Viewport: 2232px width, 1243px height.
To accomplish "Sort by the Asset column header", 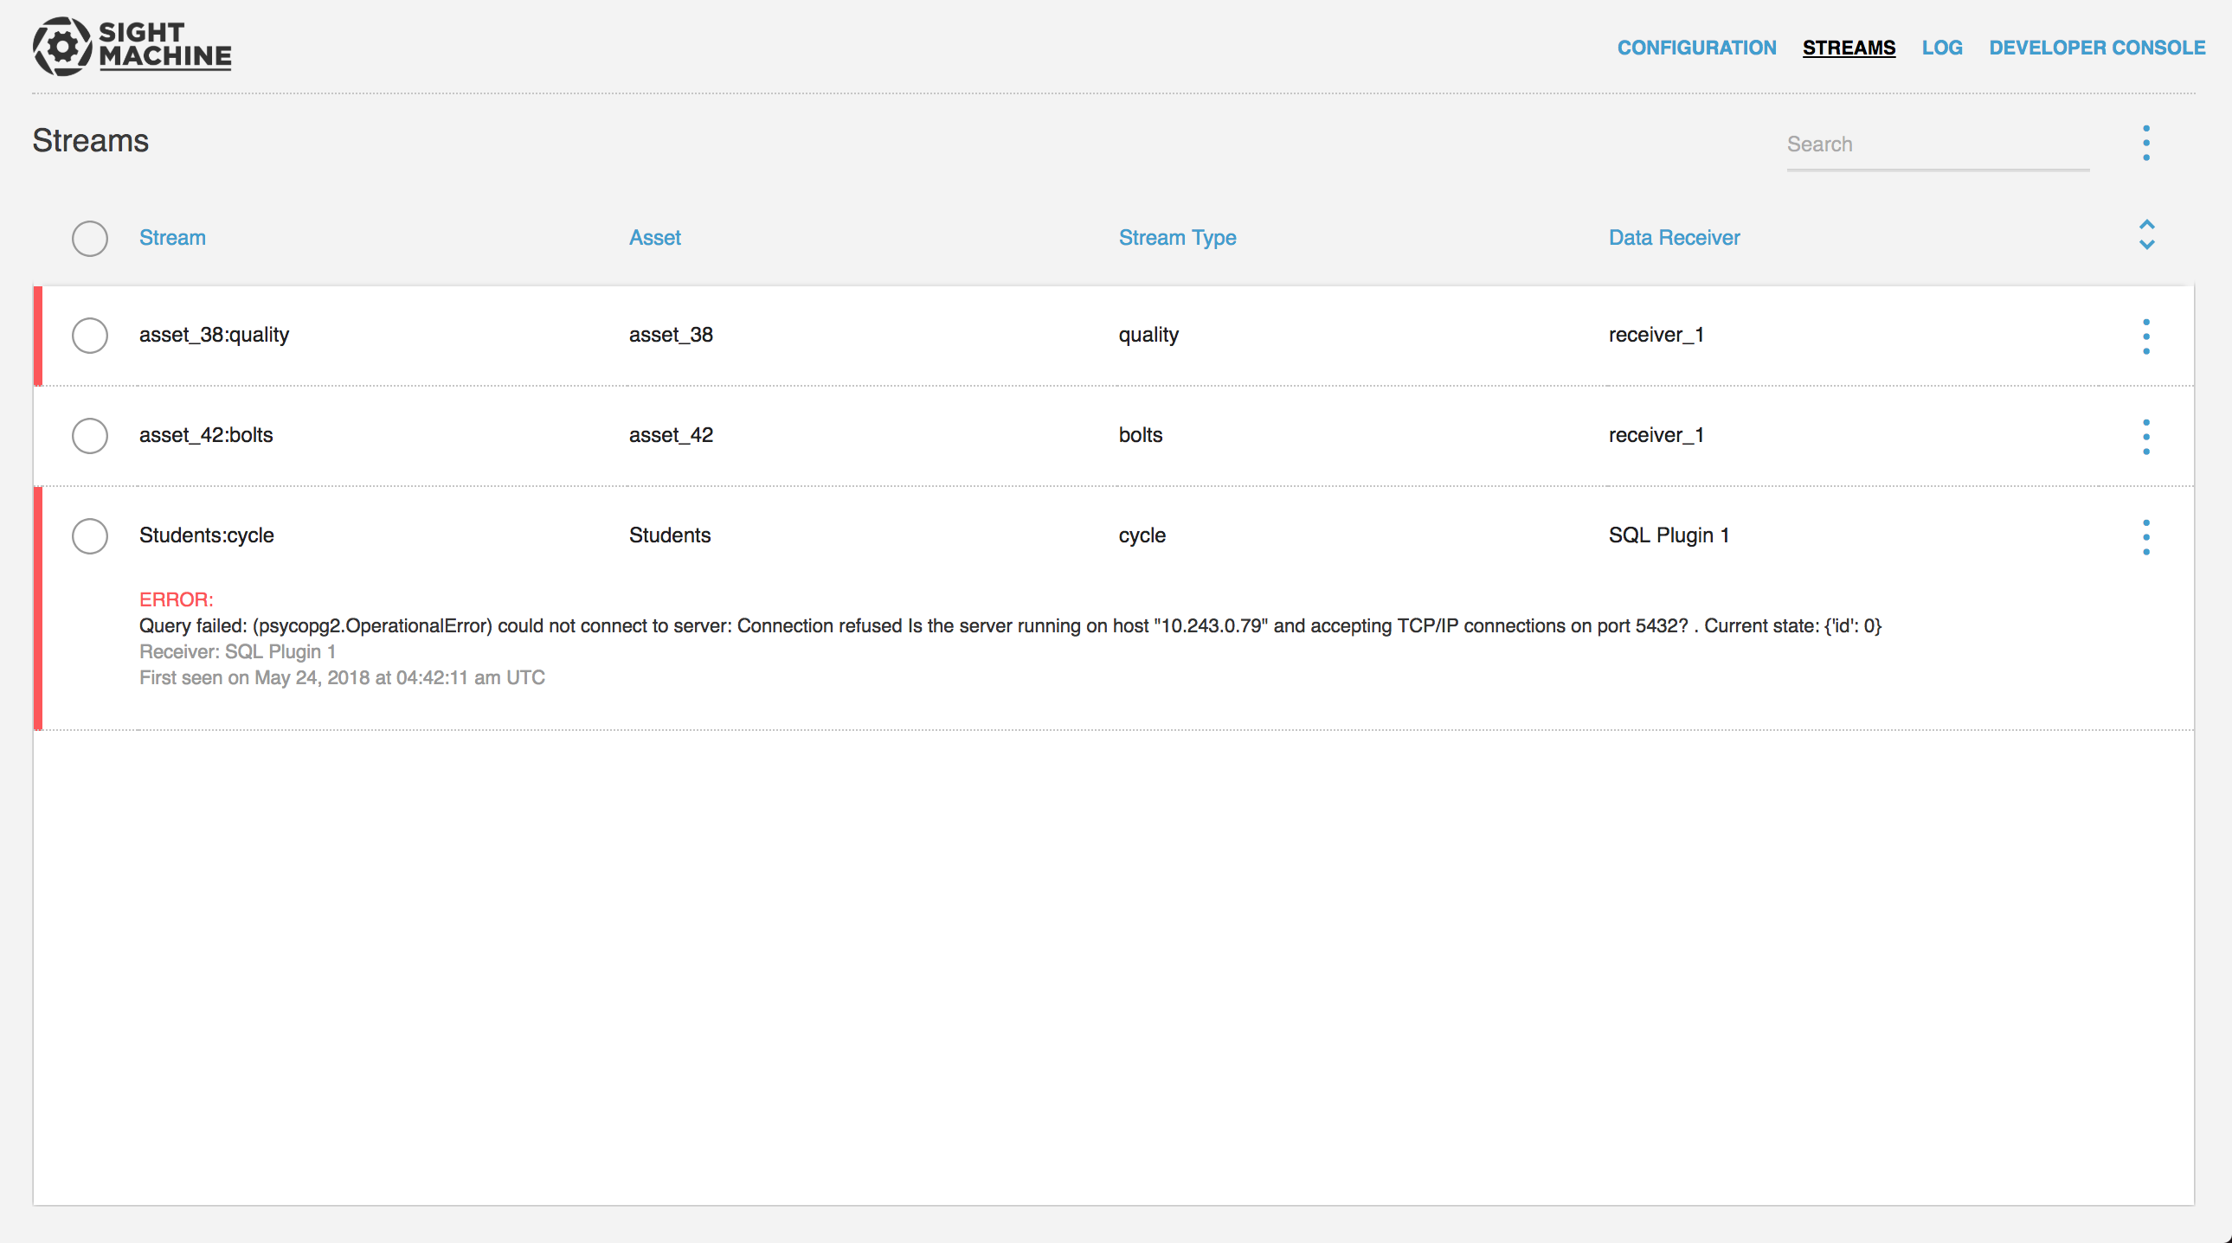I will pos(654,237).
